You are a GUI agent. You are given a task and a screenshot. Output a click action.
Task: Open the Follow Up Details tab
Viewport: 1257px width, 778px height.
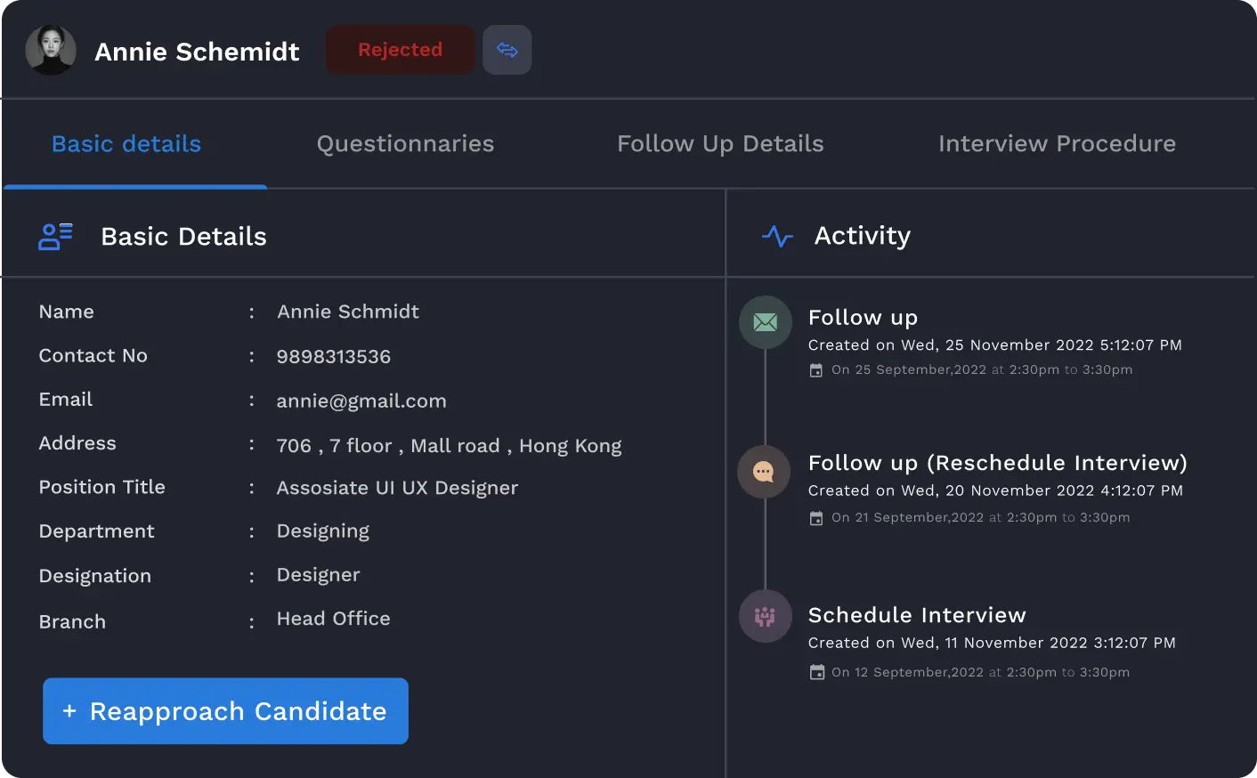[x=720, y=143]
